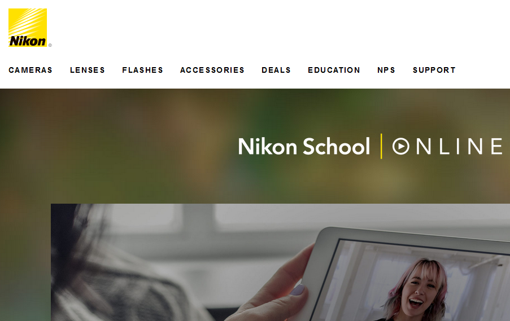The height and width of the screenshot is (321, 510).
Task: Click the yellow vertical divider line
Action: (x=381, y=146)
